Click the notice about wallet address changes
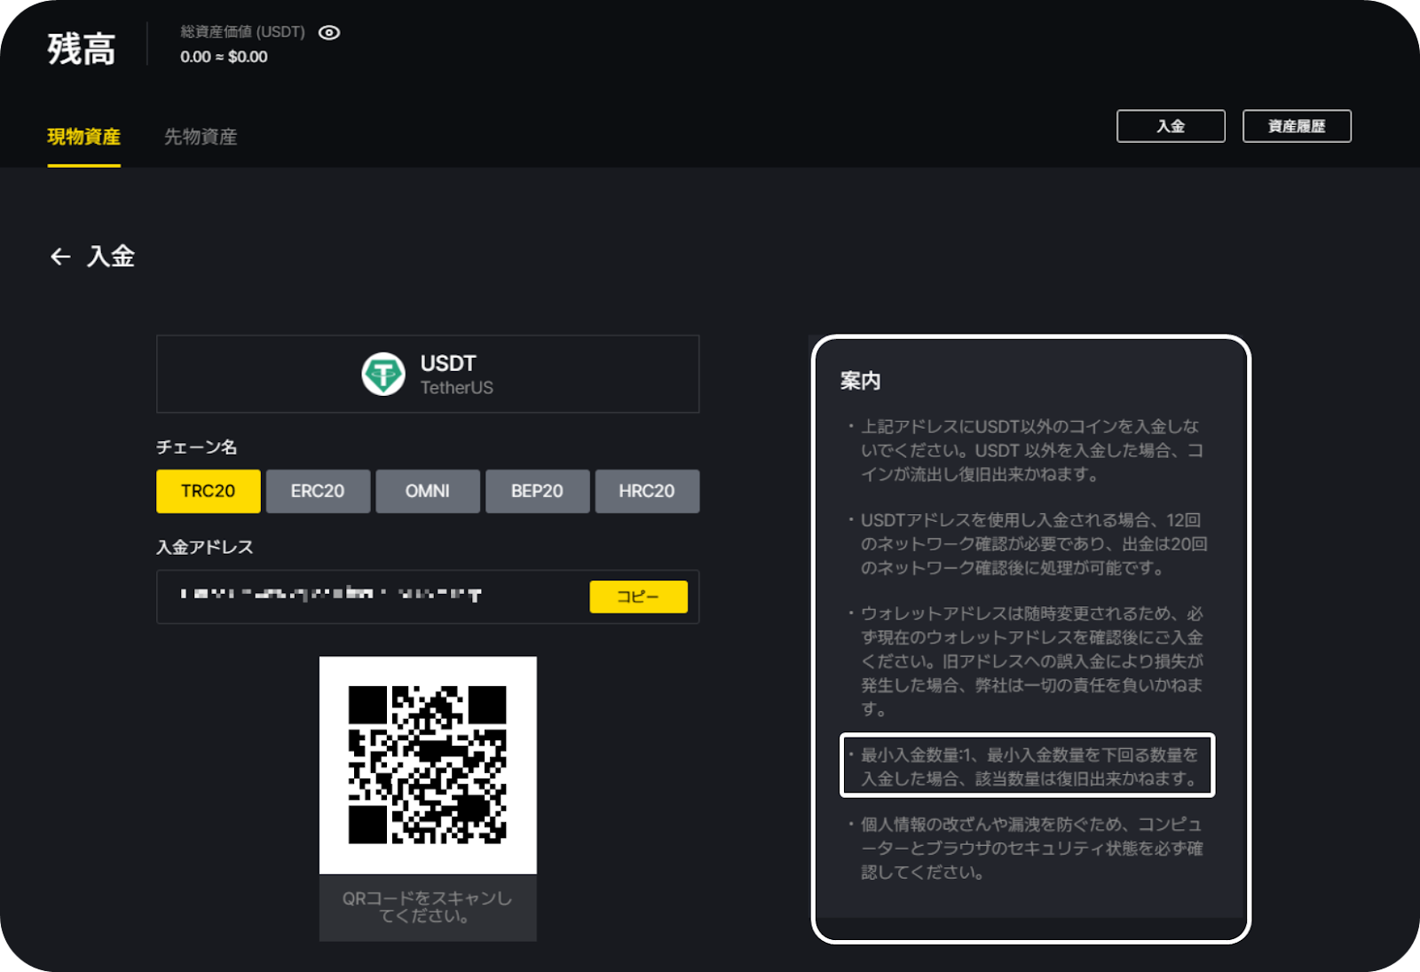 pyautogui.click(x=1028, y=661)
